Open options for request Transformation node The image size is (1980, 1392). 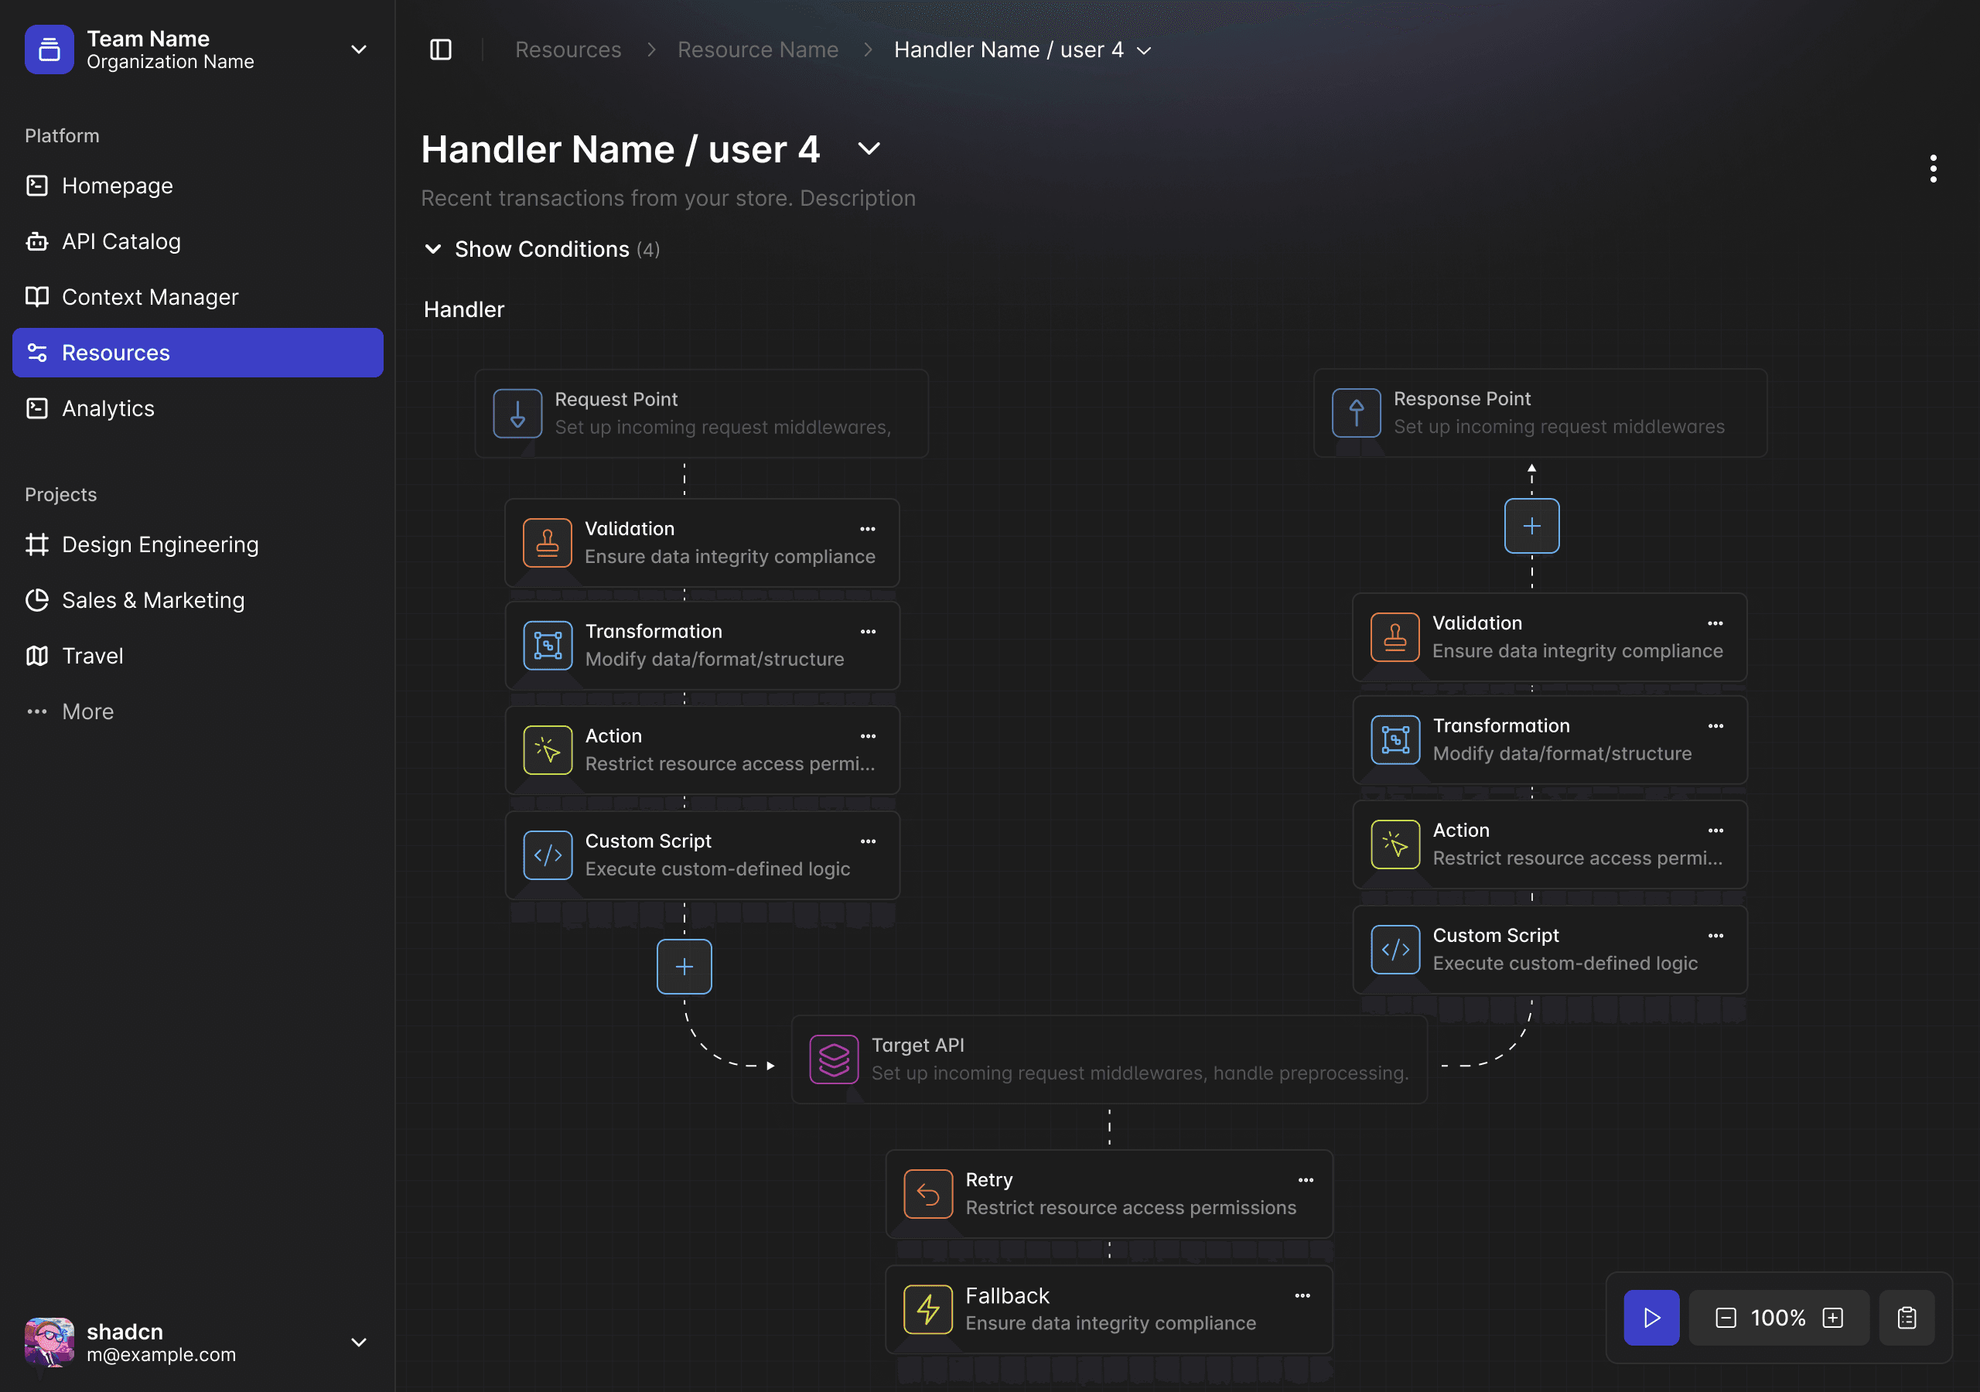[x=868, y=631]
